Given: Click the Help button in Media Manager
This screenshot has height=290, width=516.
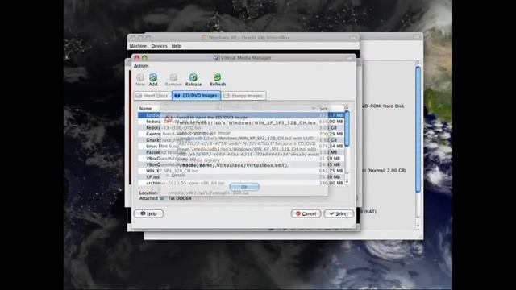Looking at the screenshot, I should pyautogui.click(x=148, y=213).
